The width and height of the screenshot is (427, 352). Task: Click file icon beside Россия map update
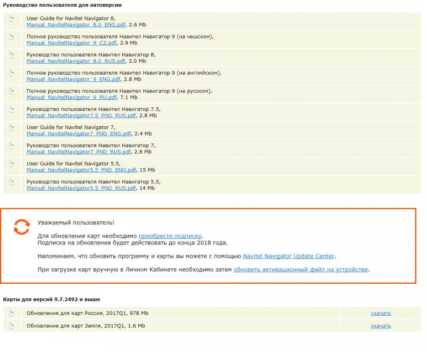coord(12,313)
